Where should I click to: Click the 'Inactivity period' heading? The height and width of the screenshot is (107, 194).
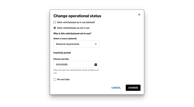(62, 53)
